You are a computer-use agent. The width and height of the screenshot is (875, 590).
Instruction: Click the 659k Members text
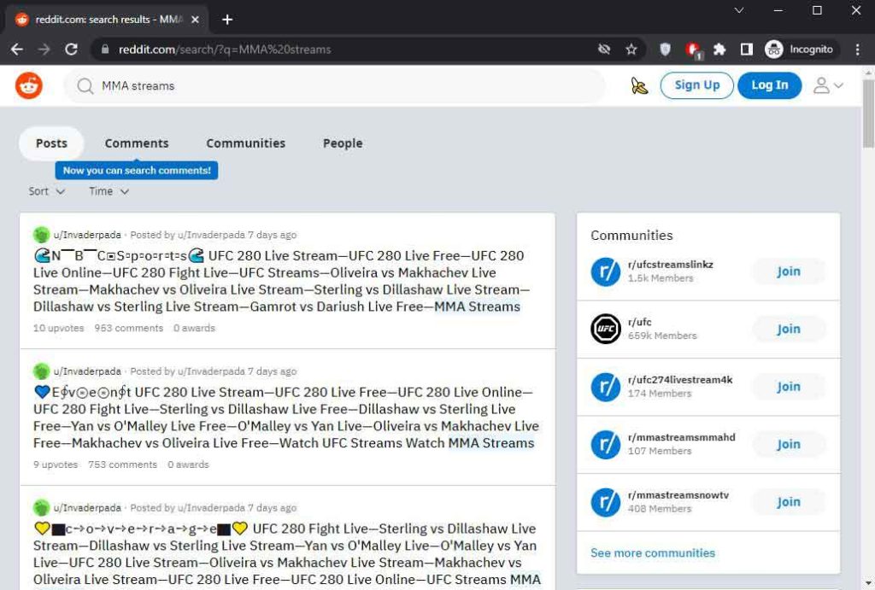662,336
